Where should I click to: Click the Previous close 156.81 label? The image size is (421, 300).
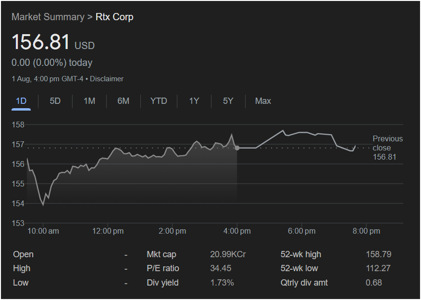coord(387,148)
